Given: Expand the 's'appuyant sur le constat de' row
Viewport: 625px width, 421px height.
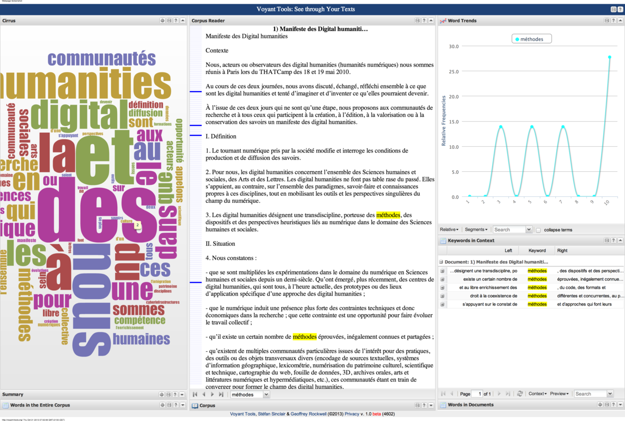Looking at the screenshot, I should point(442,304).
